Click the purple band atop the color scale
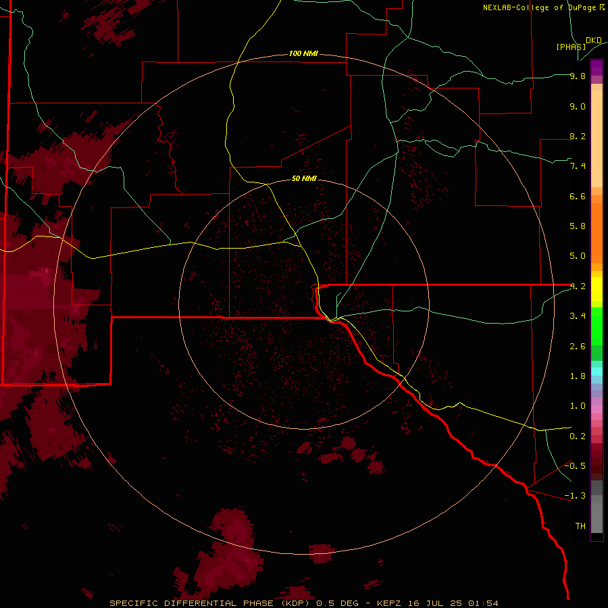 (597, 68)
